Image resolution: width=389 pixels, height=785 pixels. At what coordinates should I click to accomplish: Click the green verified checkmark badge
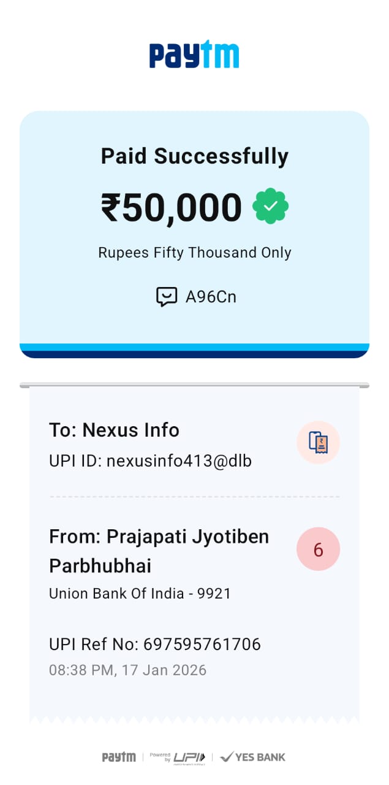(x=270, y=207)
